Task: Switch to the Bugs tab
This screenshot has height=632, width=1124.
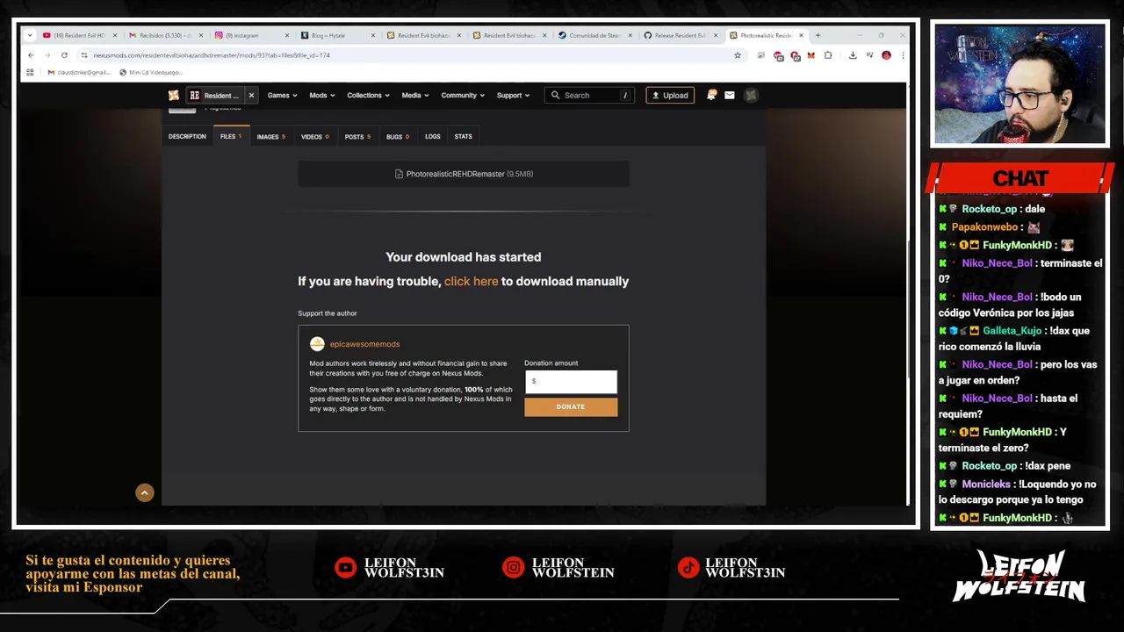Action: [397, 136]
